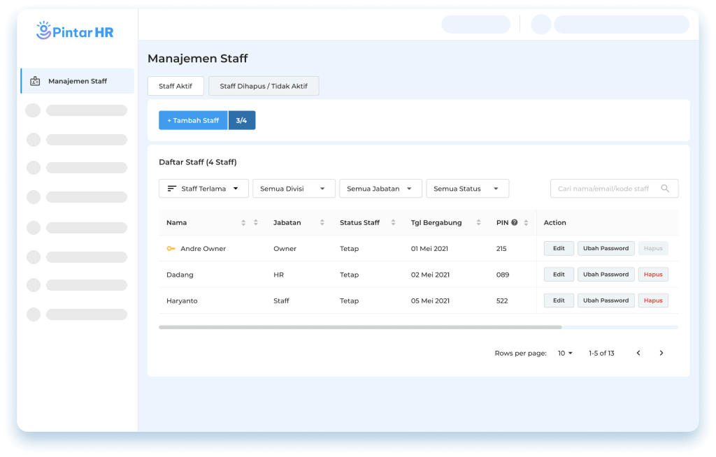This screenshot has width=716, height=457.
Task: Click the horizontal table scrollbar
Action: tap(360, 327)
